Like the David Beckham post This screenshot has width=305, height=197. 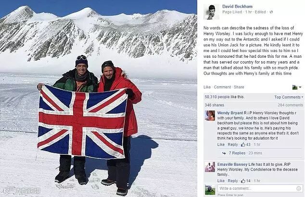(x=207, y=87)
